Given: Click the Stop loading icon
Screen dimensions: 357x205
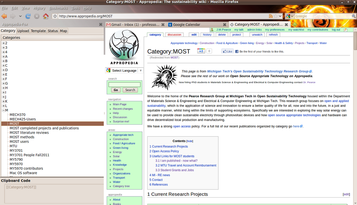Looking at the screenshot, I should pyautogui.click(x=37, y=16).
